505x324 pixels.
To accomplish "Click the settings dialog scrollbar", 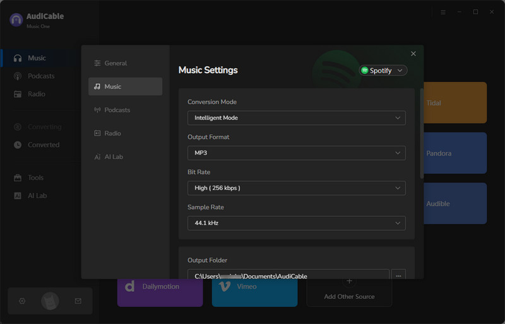I will (x=422, y=134).
